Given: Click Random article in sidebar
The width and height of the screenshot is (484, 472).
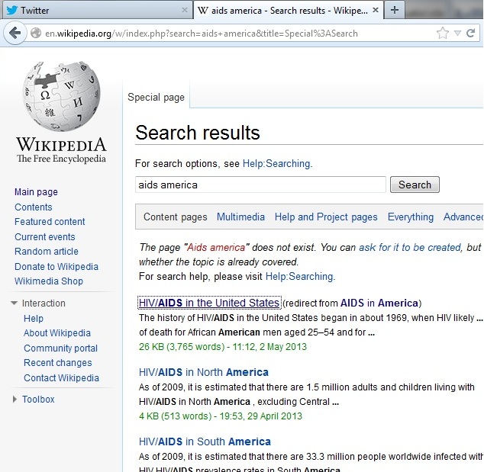Looking at the screenshot, I should point(47,252).
